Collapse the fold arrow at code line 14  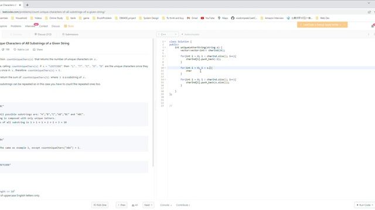click(x=165, y=79)
